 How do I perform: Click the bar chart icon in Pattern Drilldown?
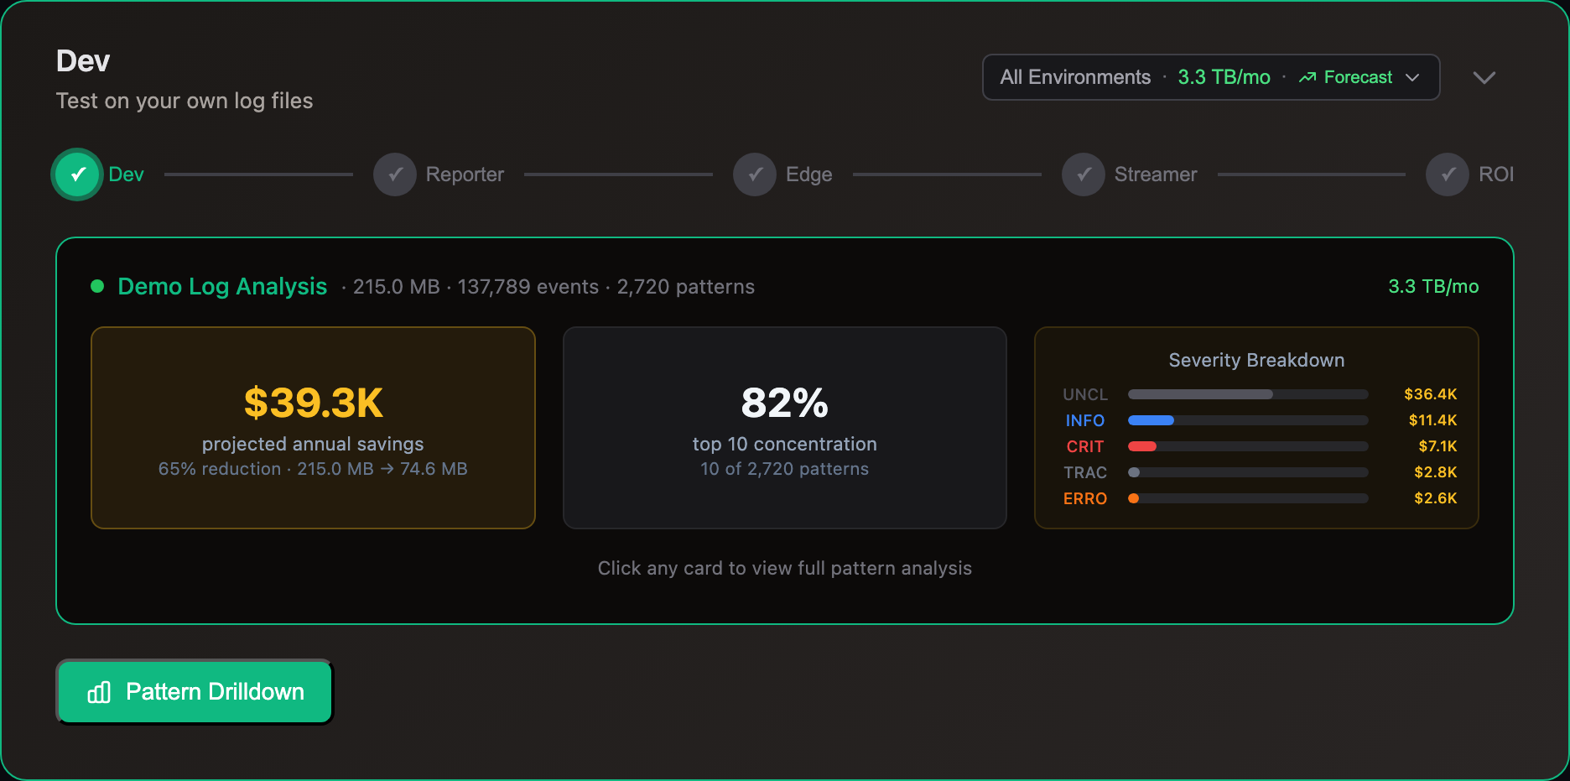[99, 692]
